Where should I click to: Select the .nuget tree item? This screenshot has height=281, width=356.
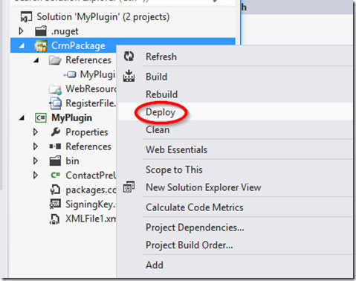point(65,31)
